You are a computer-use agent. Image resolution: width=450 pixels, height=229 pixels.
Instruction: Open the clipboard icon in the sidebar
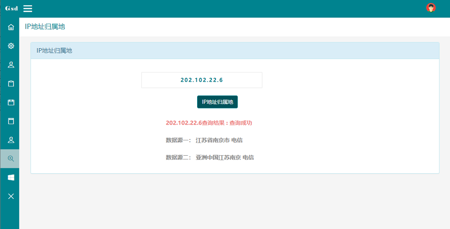(x=11, y=84)
